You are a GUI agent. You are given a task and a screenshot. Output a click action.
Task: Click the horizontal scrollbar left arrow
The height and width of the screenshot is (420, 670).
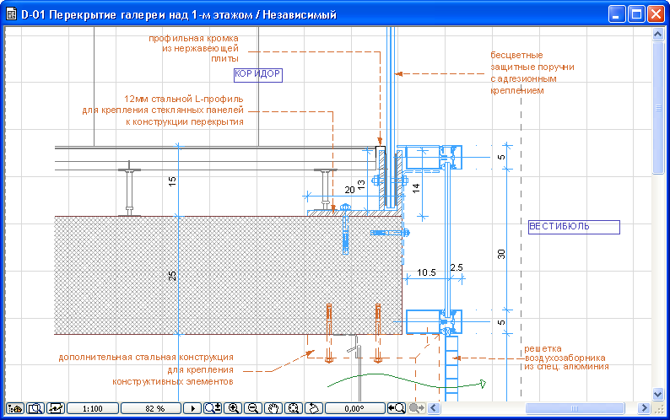point(434,408)
